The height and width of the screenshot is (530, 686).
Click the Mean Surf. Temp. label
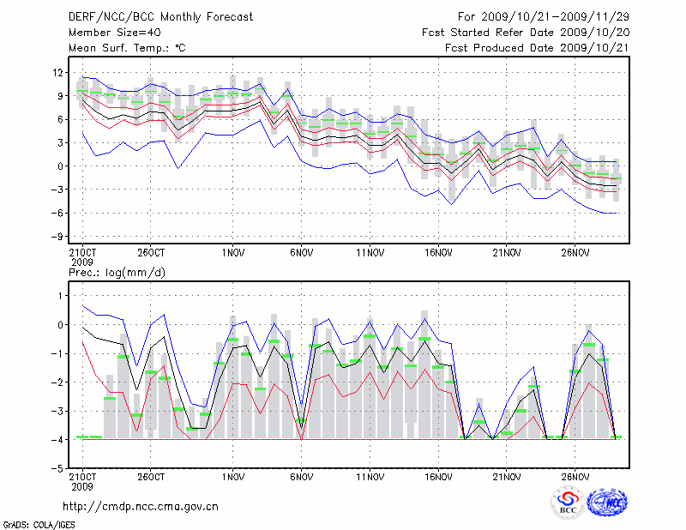click(127, 47)
